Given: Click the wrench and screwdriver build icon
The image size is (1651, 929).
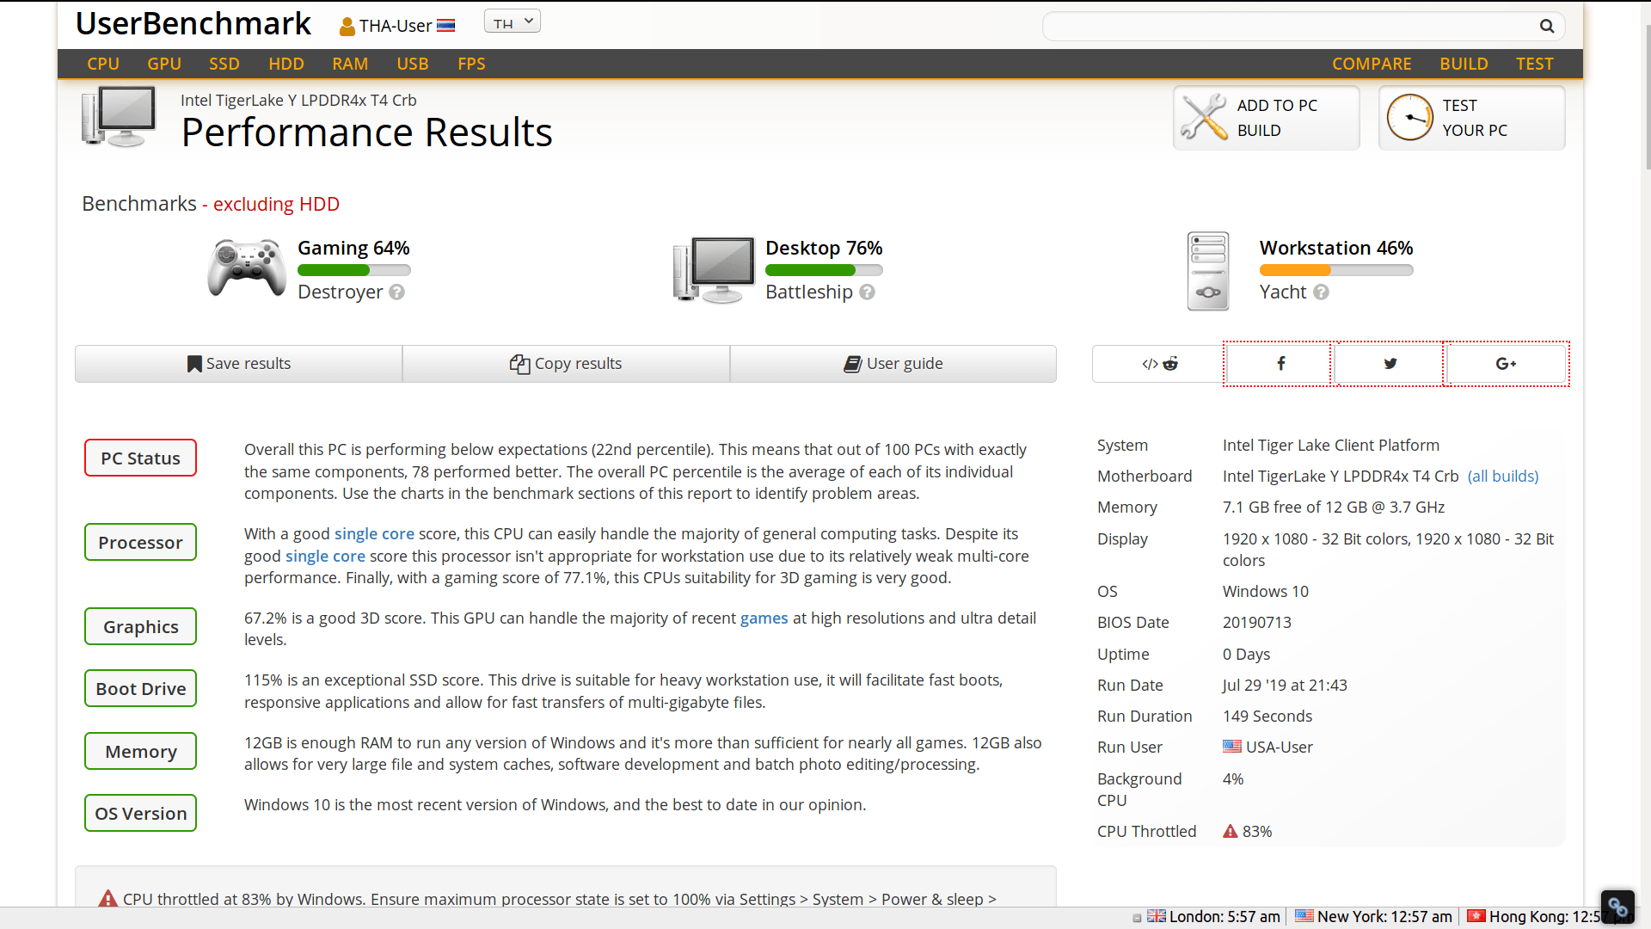Looking at the screenshot, I should pos(1204,117).
